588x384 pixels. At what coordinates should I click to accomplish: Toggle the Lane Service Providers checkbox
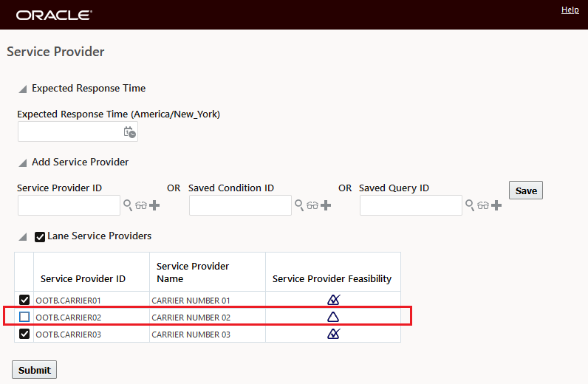[40, 237]
